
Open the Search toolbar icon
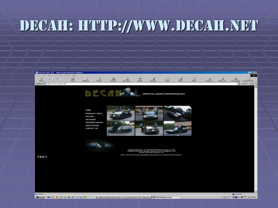(x=113, y=80)
